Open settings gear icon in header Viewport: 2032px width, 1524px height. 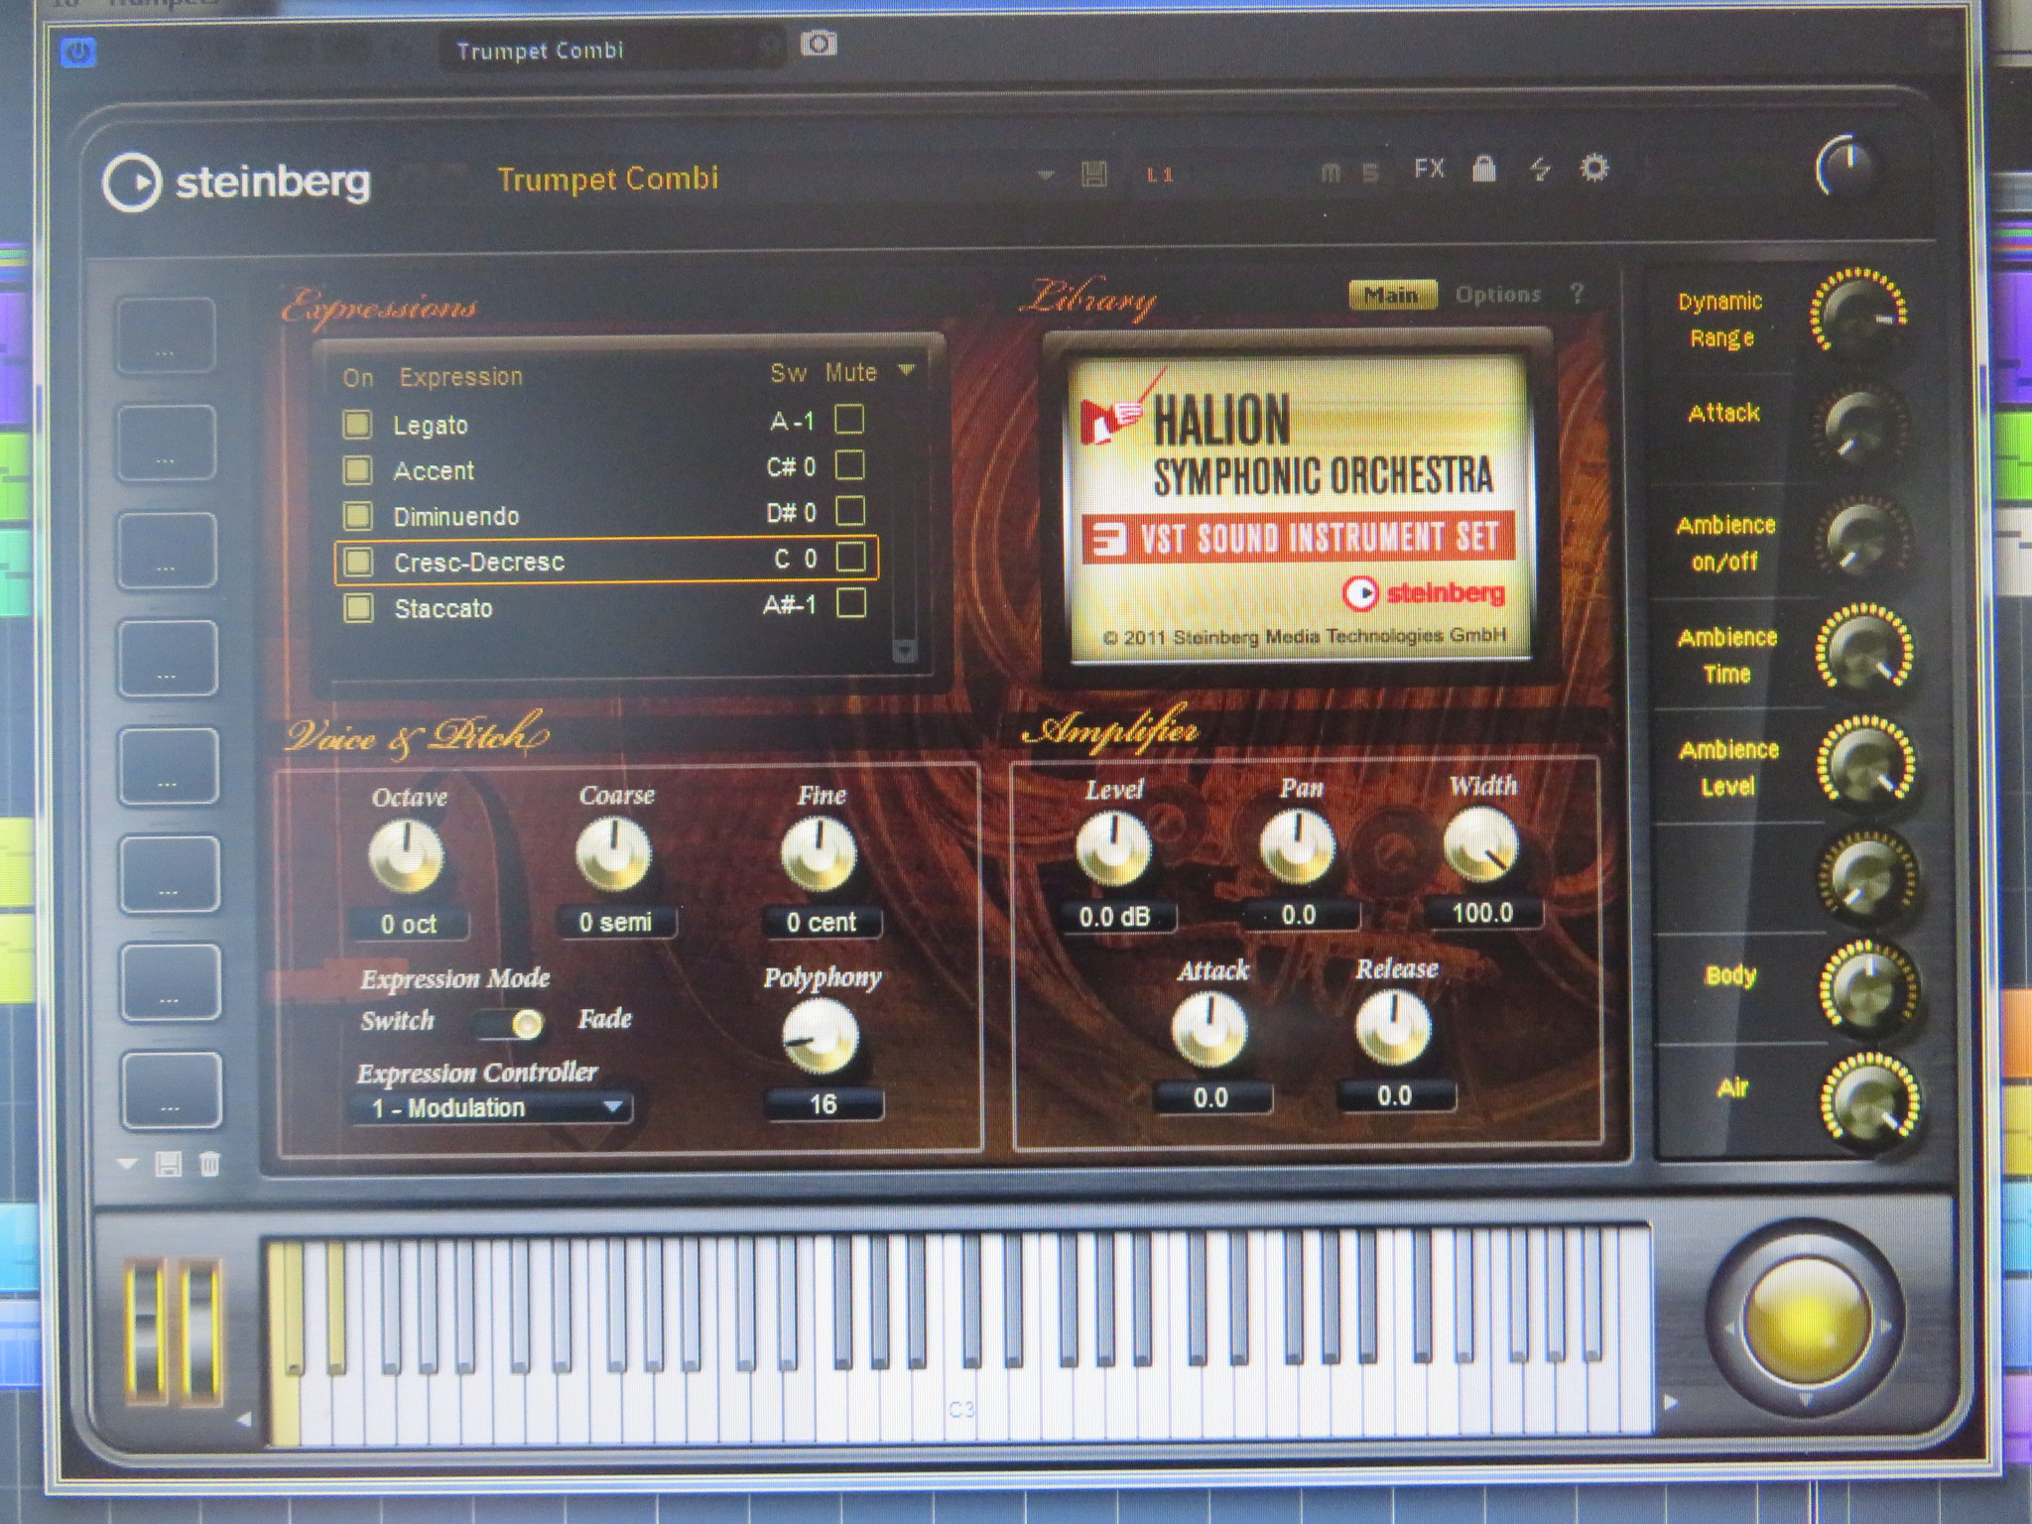(1594, 168)
